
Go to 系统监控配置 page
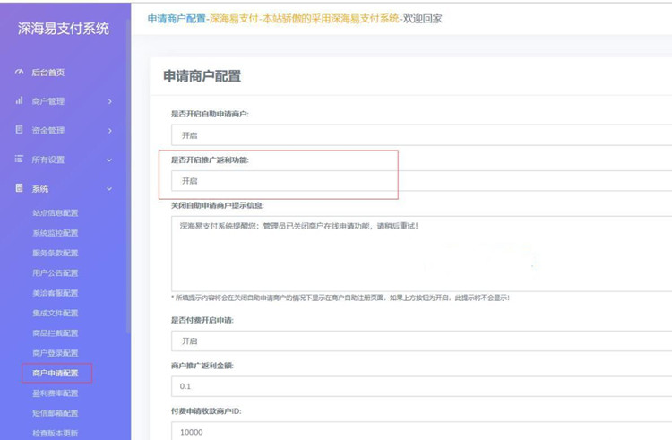[x=56, y=233]
